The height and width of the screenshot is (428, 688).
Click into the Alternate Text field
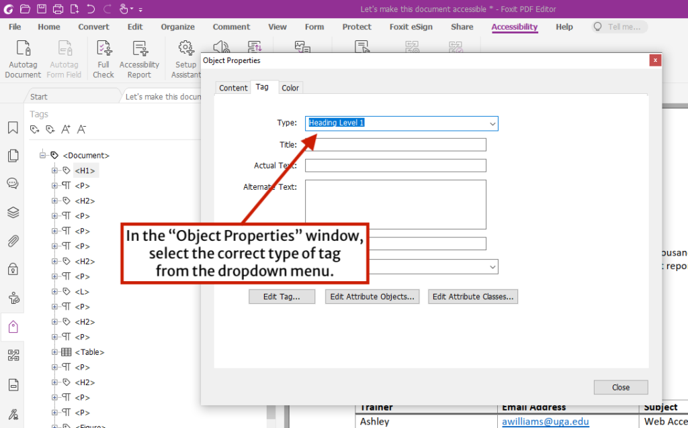[395, 204]
